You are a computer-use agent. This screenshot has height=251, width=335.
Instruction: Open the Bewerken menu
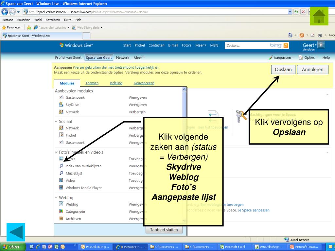[x=24, y=20]
